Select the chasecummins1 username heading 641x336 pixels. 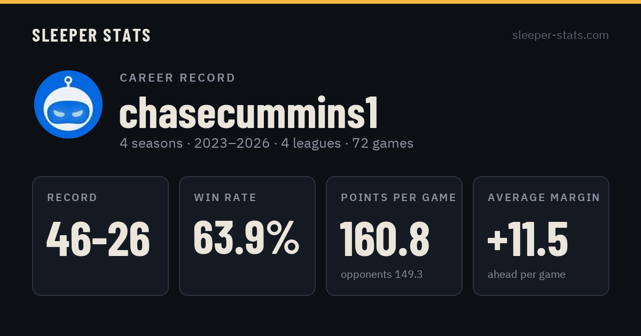[249, 113]
